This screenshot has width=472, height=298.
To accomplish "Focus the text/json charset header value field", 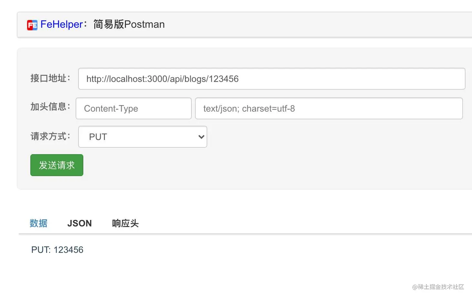I will pos(329,108).
